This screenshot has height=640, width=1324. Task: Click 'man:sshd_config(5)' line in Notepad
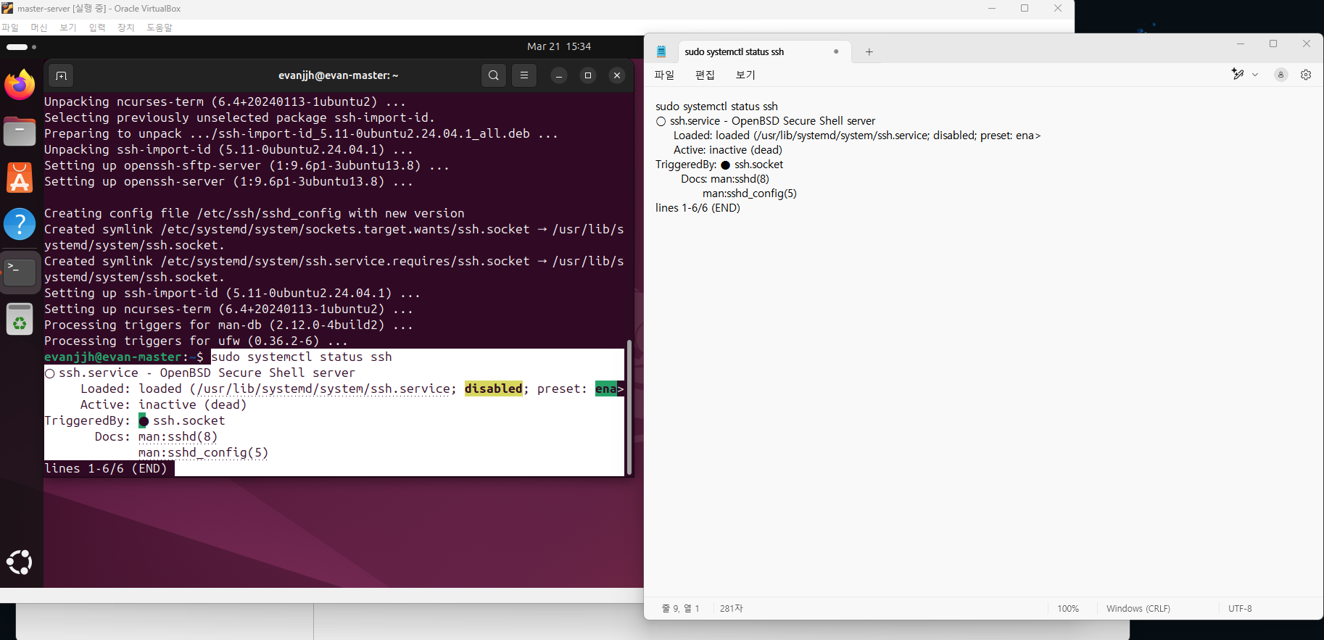750,194
